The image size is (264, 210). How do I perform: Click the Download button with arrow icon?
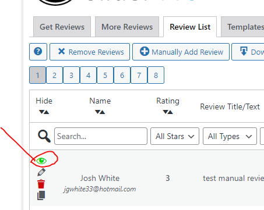pos(248,52)
